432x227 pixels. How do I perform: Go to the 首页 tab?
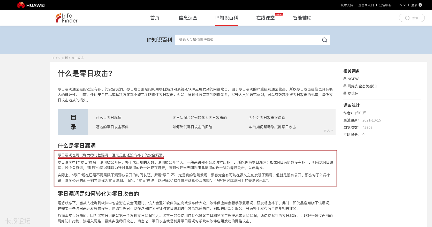[155, 18]
